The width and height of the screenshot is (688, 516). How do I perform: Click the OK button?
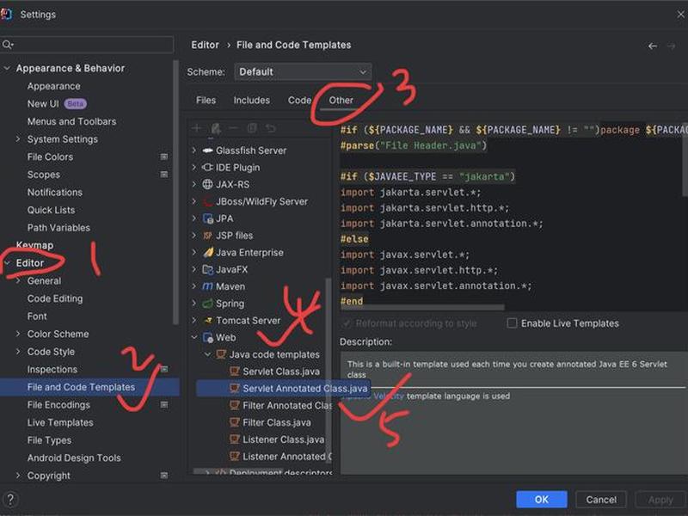point(542,500)
